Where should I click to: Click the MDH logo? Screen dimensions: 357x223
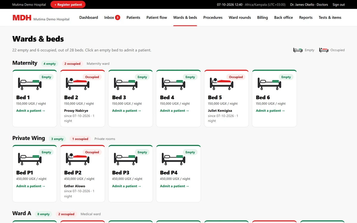click(x=22, y=18)
